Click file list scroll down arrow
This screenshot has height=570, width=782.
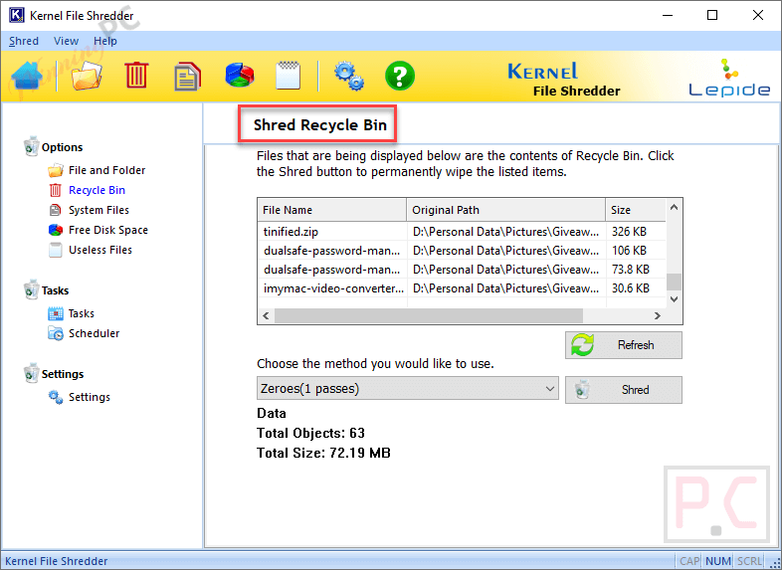(675, 299)
